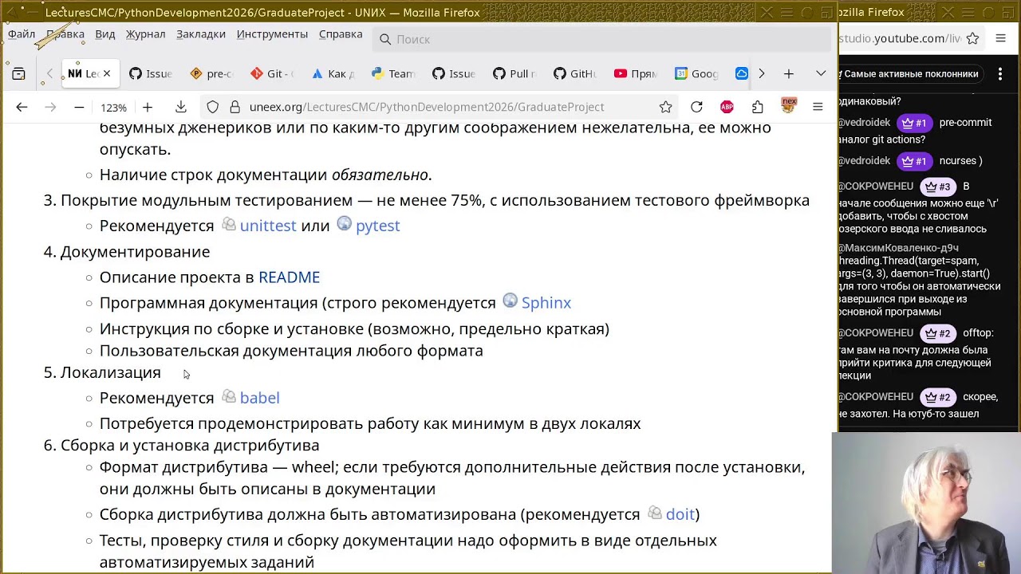Open the 'nex' extension icon
The width and height of the screenshot is (1021, 574).
(788, 106)
